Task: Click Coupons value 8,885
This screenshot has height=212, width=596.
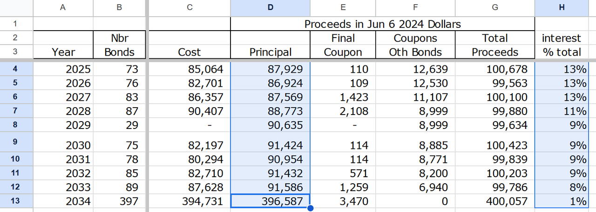Action: [415, 142]
